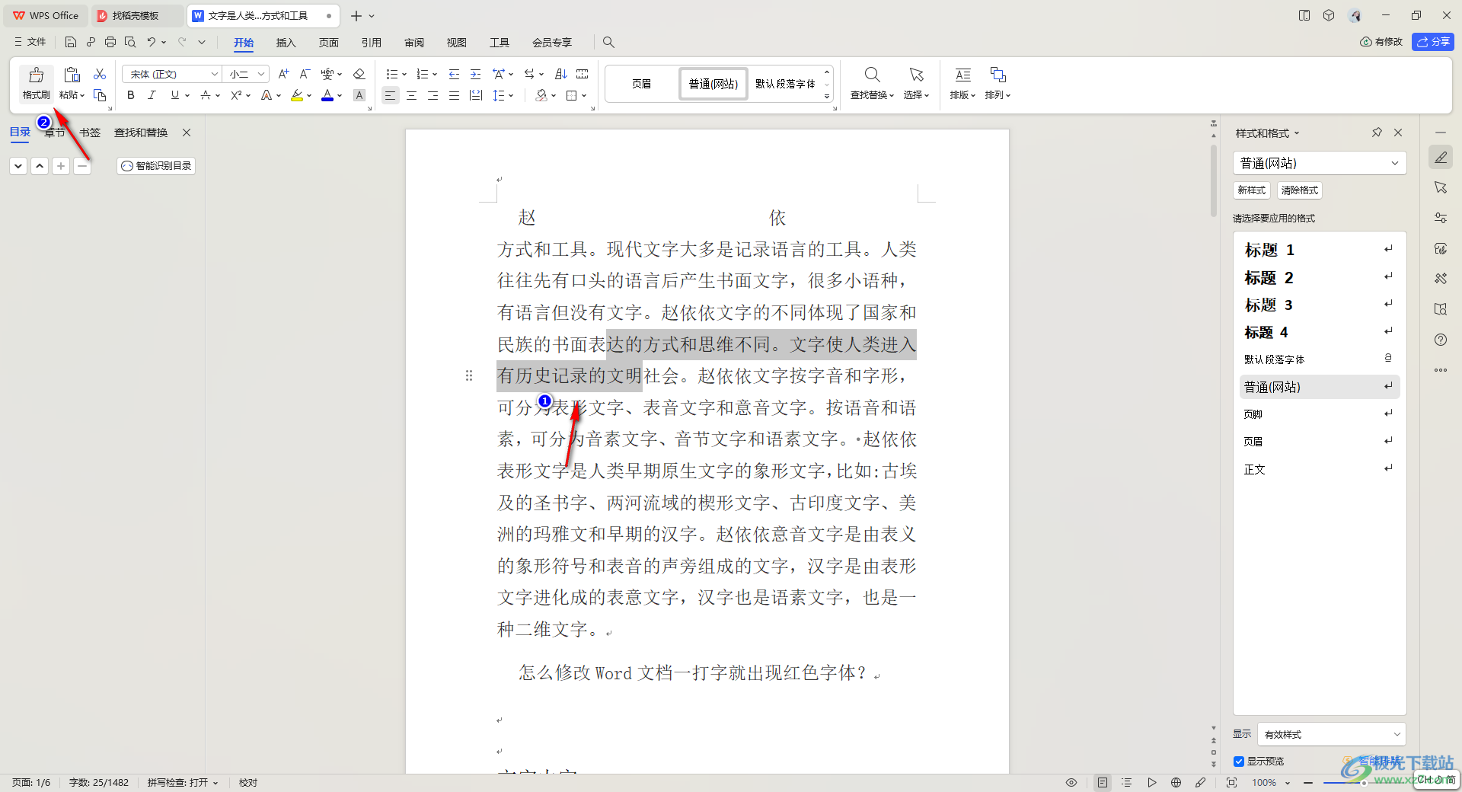The image size is (1462, 792).
Task: Open the 引用 ribbon tab
Action: [371, 43]
